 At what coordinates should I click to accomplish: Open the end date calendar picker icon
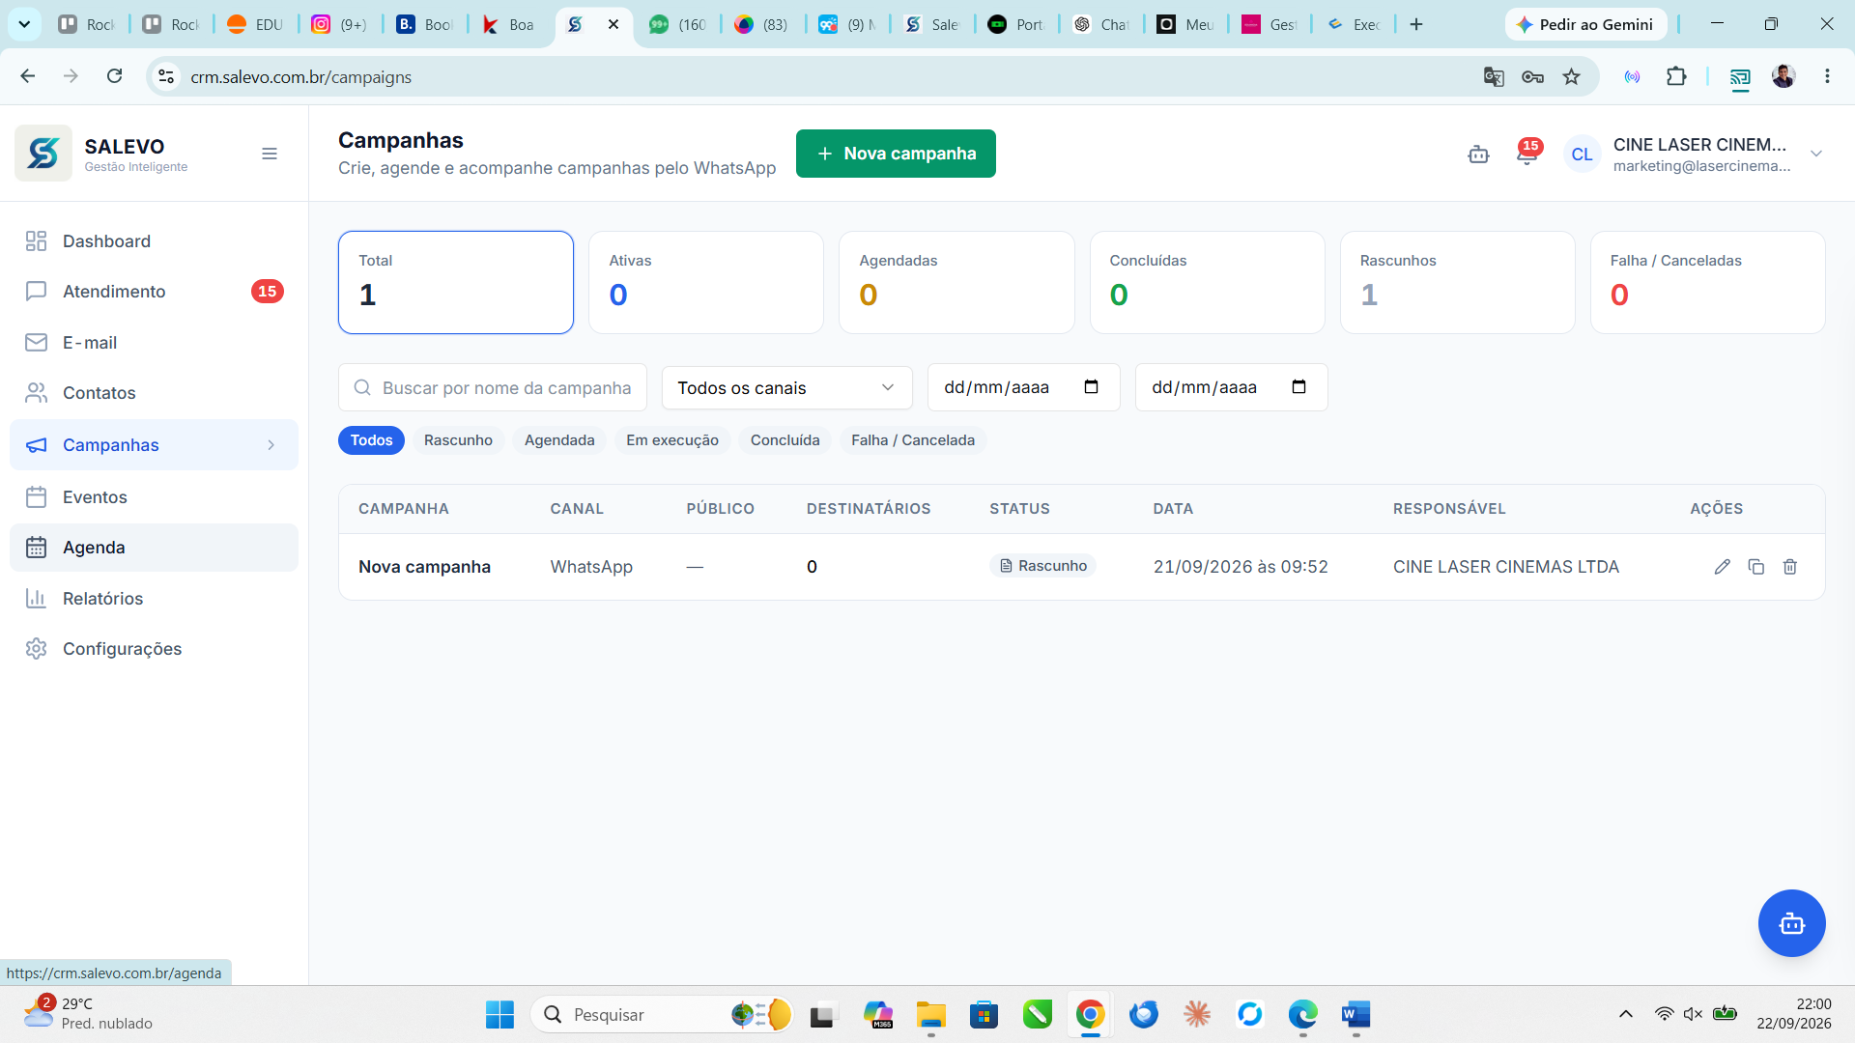[1298, 387]
